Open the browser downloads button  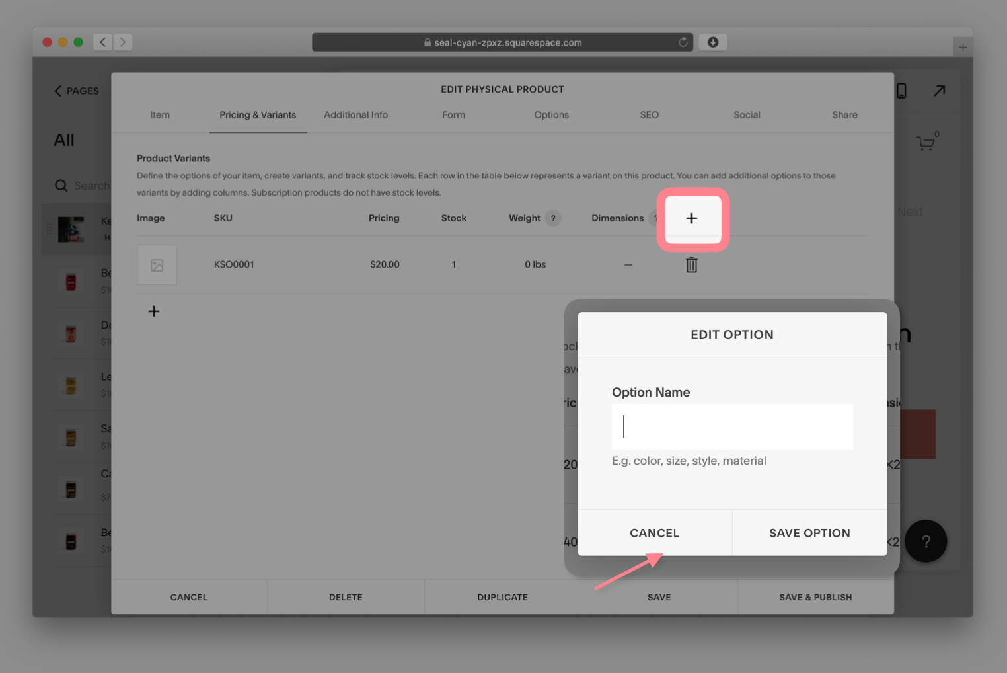point(713,42)
